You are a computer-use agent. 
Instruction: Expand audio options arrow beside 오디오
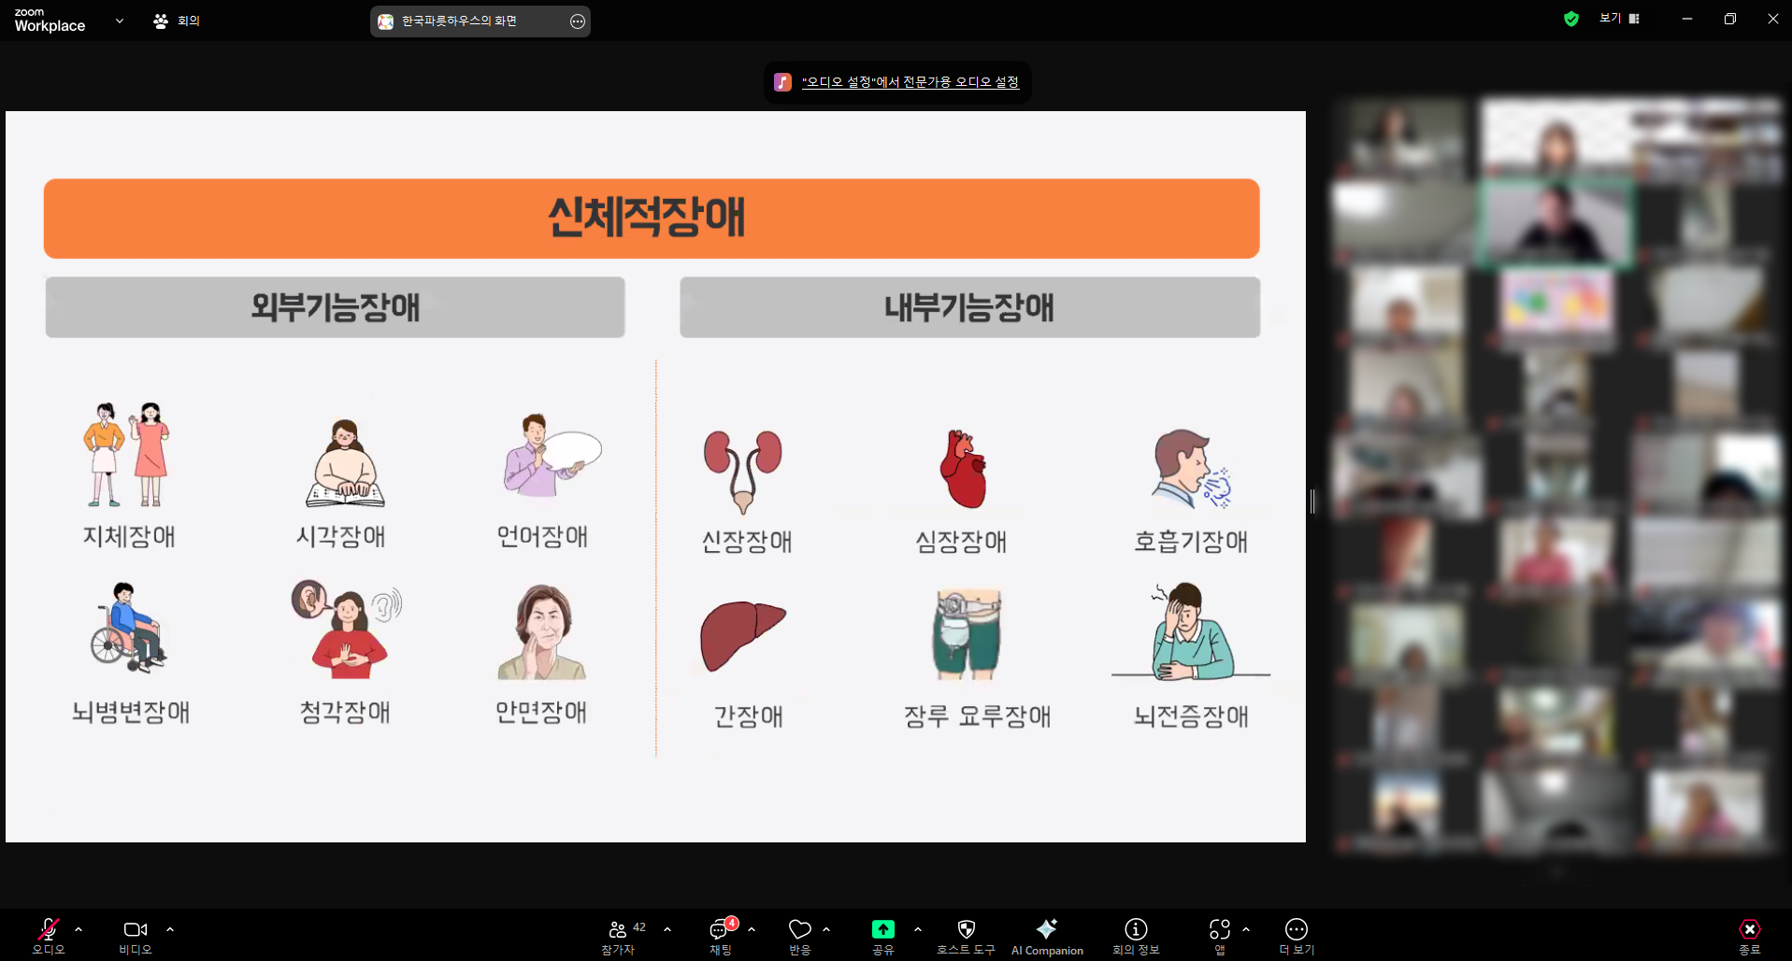coord(79,929)
